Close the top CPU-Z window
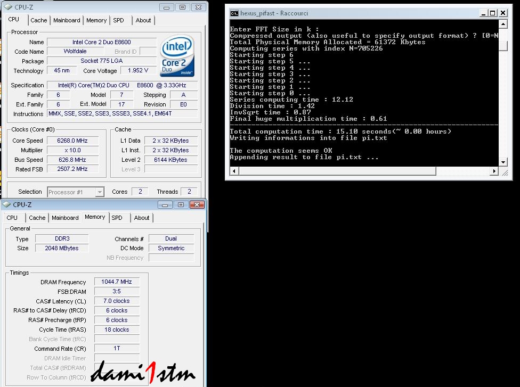This screenshot has width=520, height=387. [198, 7]
